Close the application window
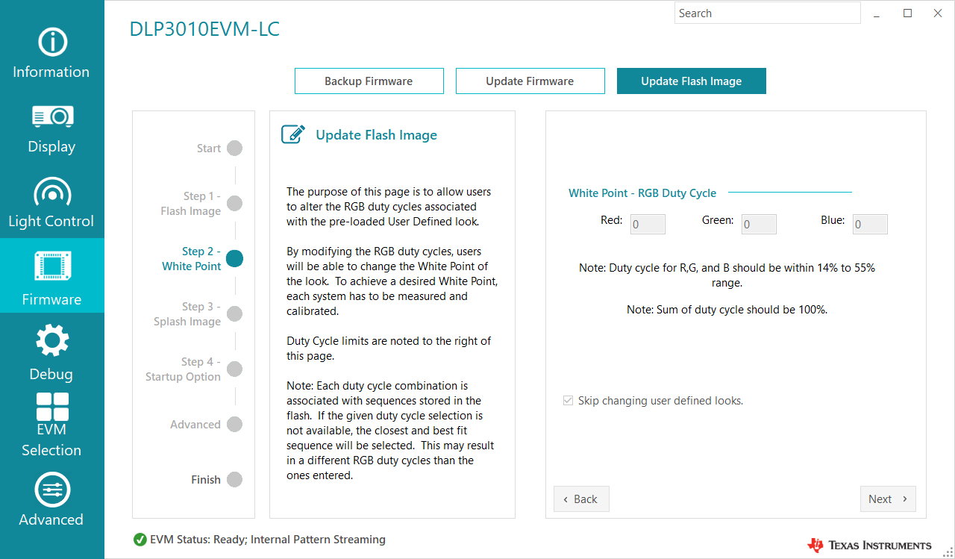Viewport: 955px width, 559px height. pyautogui.click(x=938, y=13)
